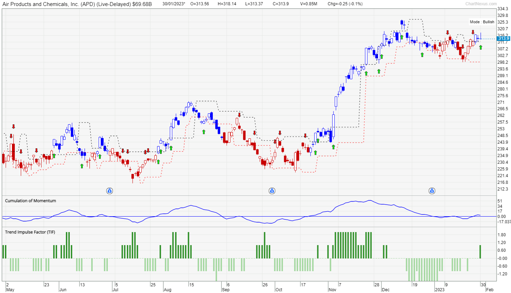Click the red sell arrow below Mode Bullish label
This screenshot has height=293, width=511.
tap(473, 32)
